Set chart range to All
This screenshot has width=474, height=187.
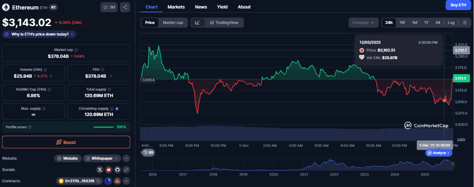click(438, 22)
